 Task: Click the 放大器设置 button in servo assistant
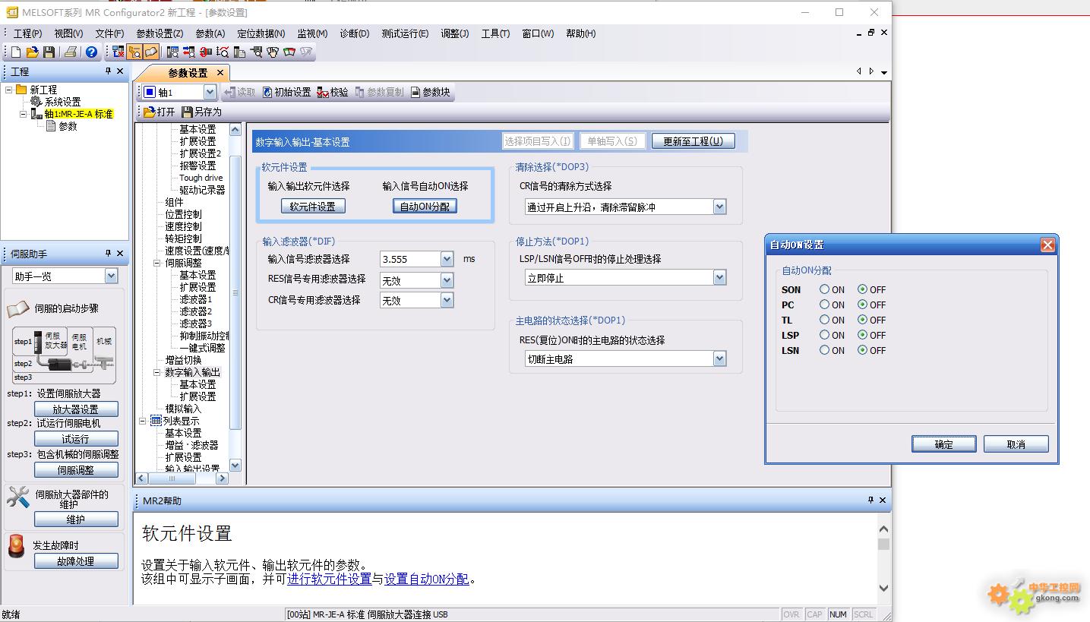[x=76, y=409]
